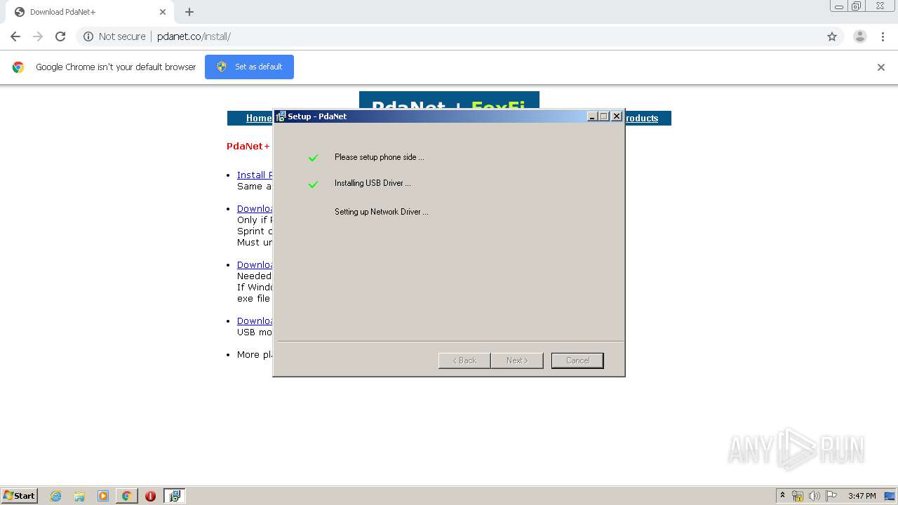Image resolution: width=898 pixels, height=505 pixels.
Task: Click 'Installing USB Driver ...' text
Action: point(373,183)
